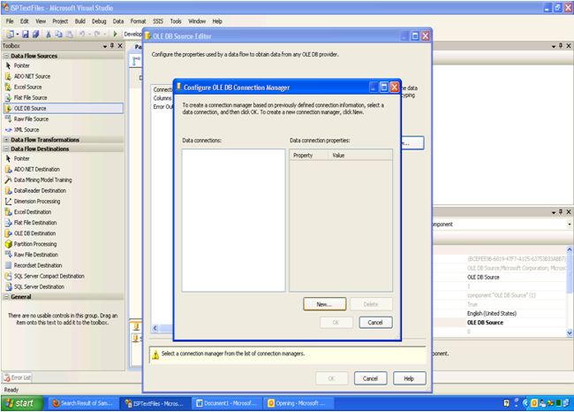
Task: Click the Save All toolbar icon
Action: (36, 34)
